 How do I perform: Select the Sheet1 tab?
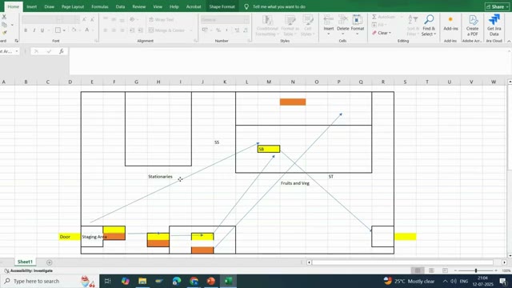coord(25,262)
